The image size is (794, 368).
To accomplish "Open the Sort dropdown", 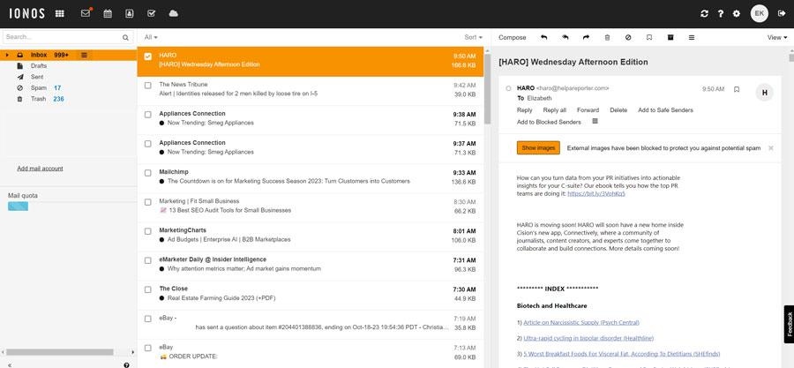I will click(474, 37).
